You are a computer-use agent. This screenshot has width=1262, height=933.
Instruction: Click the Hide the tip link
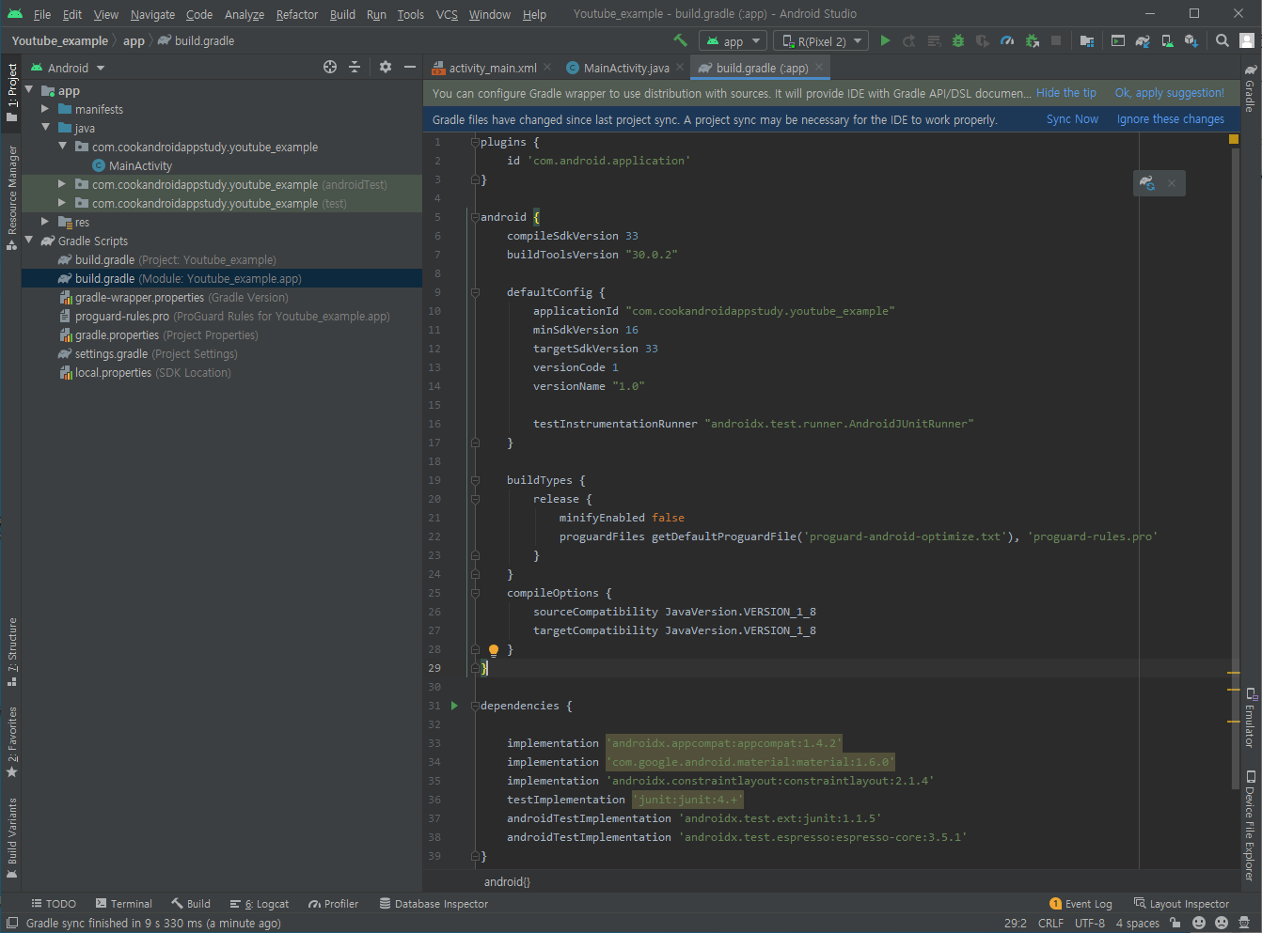pyautogui.click(x=1066, y=93)
